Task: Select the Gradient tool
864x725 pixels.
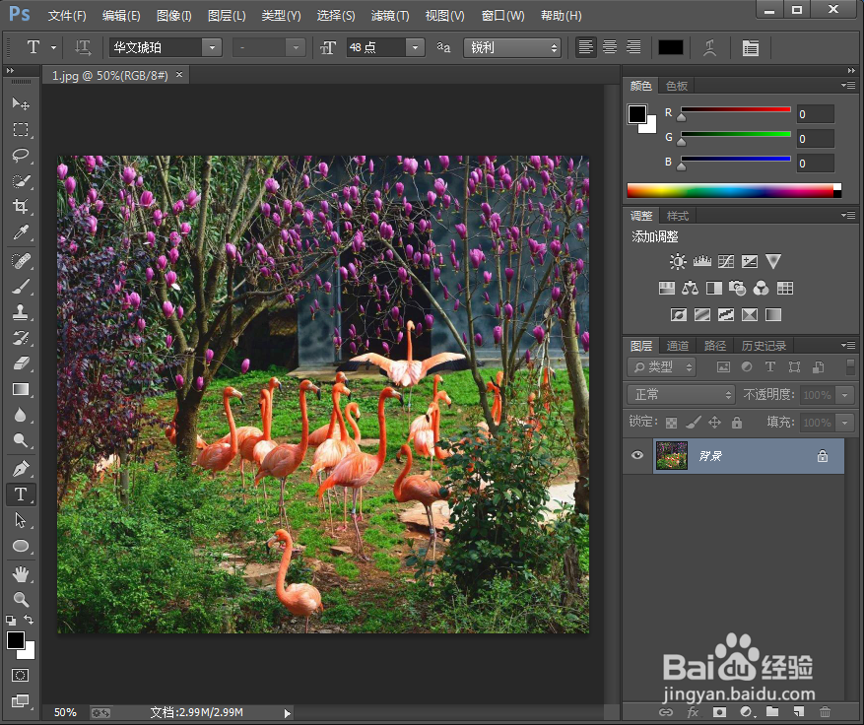Action: [x=21, y=389]
